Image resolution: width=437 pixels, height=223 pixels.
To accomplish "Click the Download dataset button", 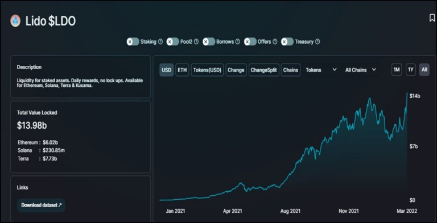I will click(x=41, y=205).
